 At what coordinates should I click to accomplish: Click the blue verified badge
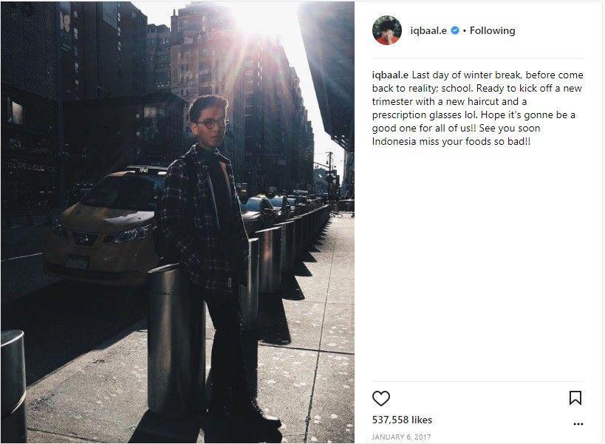click(455, 30)
